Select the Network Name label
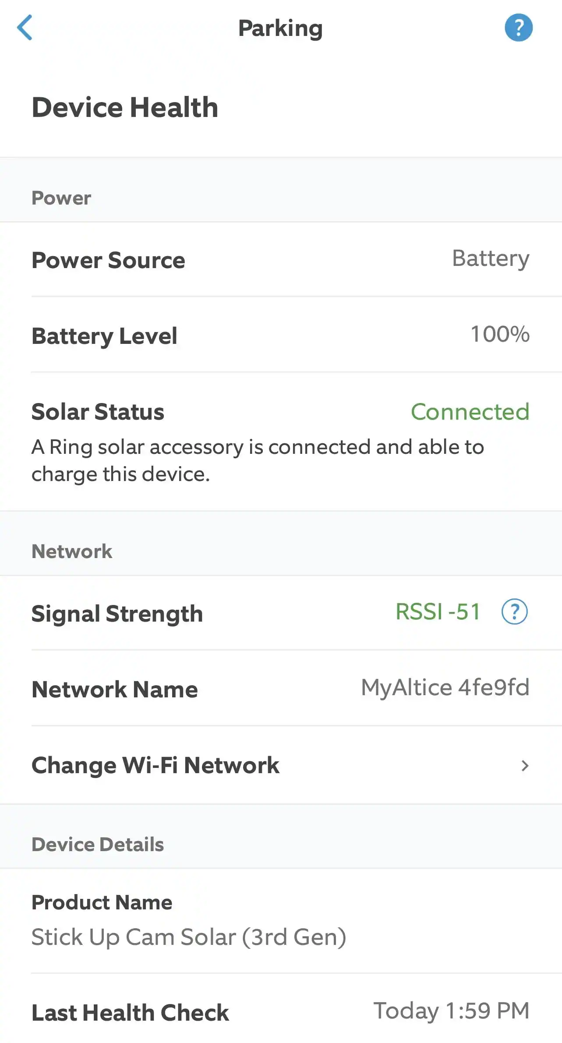The height and width of the screenshot is (1043, 562). tap(115, 689)
